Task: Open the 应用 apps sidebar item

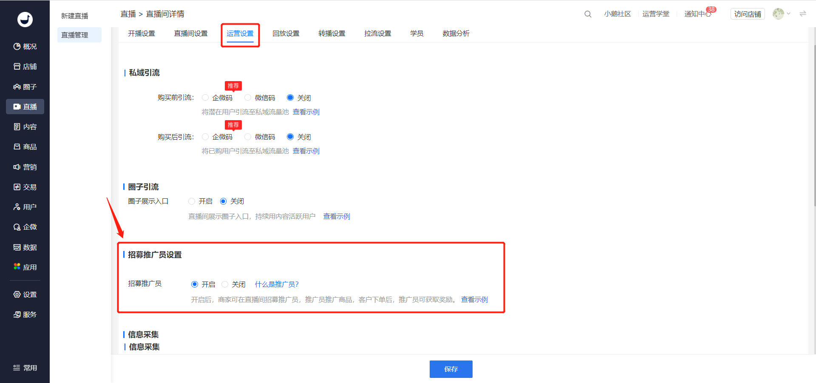Action: point(25,267)
